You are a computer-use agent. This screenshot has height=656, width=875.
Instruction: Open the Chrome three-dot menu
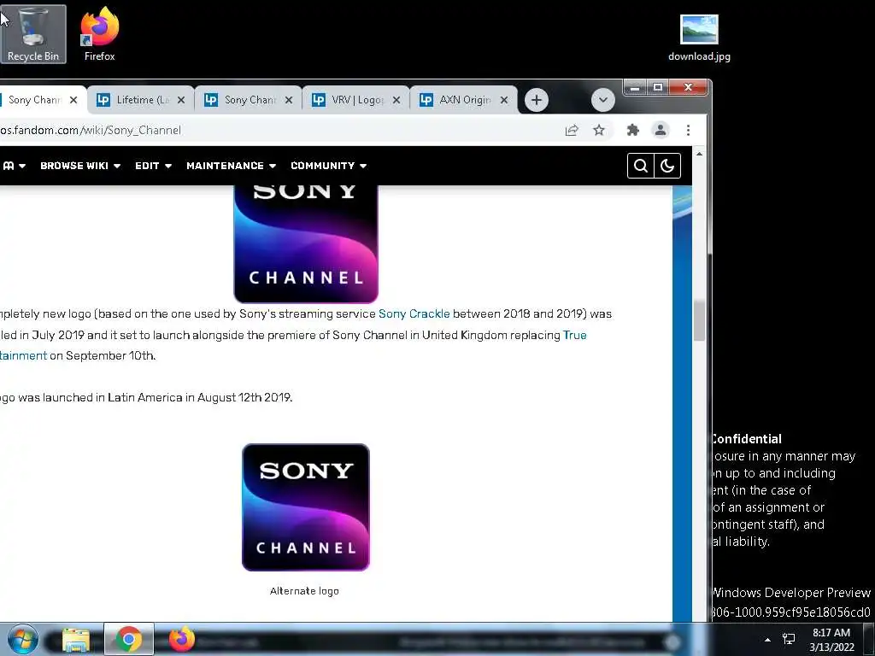[x=688, y=131]
